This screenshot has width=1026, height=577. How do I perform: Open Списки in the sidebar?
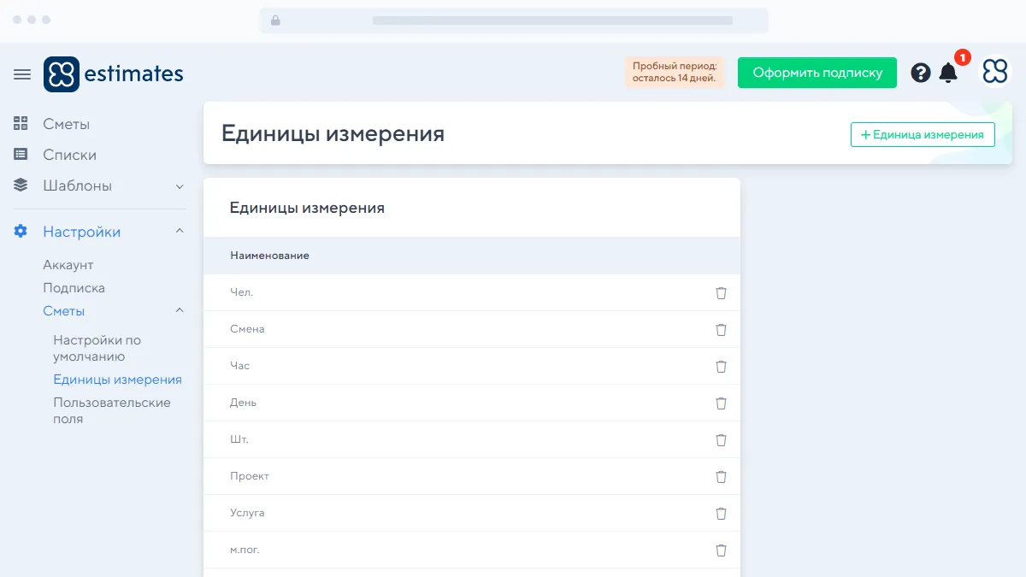pyautogui.click(x=69, y=155)
